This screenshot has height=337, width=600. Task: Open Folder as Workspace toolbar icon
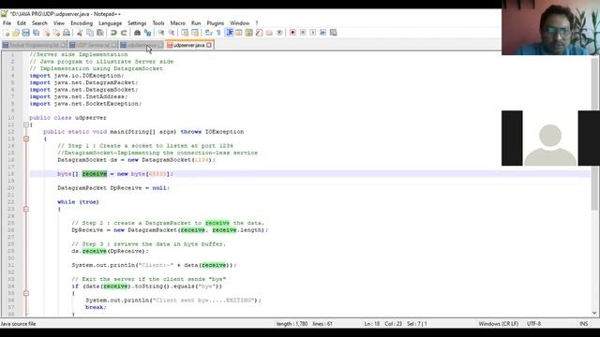(x=269, y=33)
